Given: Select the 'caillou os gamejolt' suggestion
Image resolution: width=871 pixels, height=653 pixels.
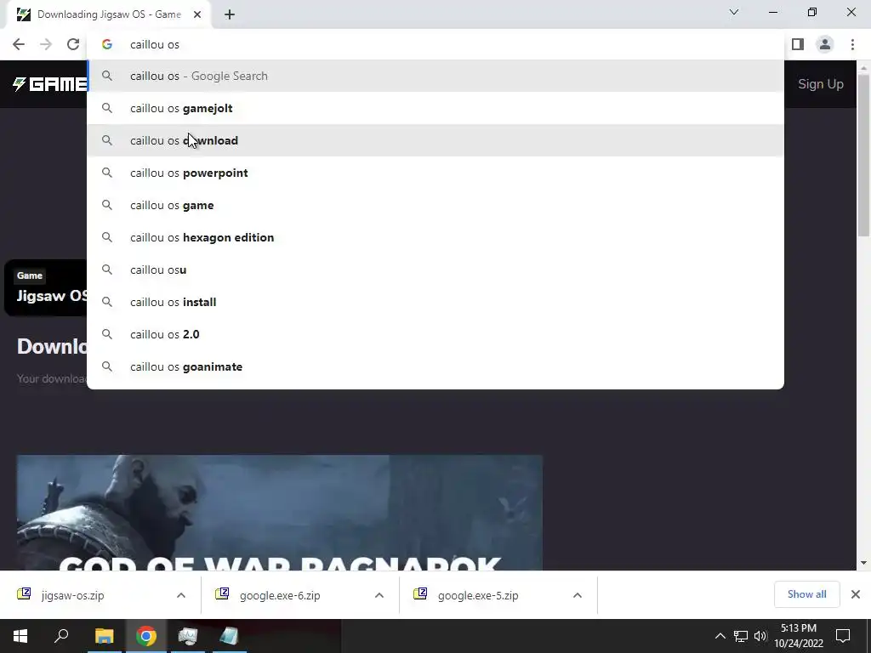Looking at the screenshot, I should pyautogui.click(x=435, y=108).
